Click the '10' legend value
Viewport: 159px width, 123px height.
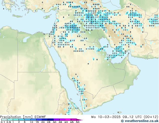(31, 122)
